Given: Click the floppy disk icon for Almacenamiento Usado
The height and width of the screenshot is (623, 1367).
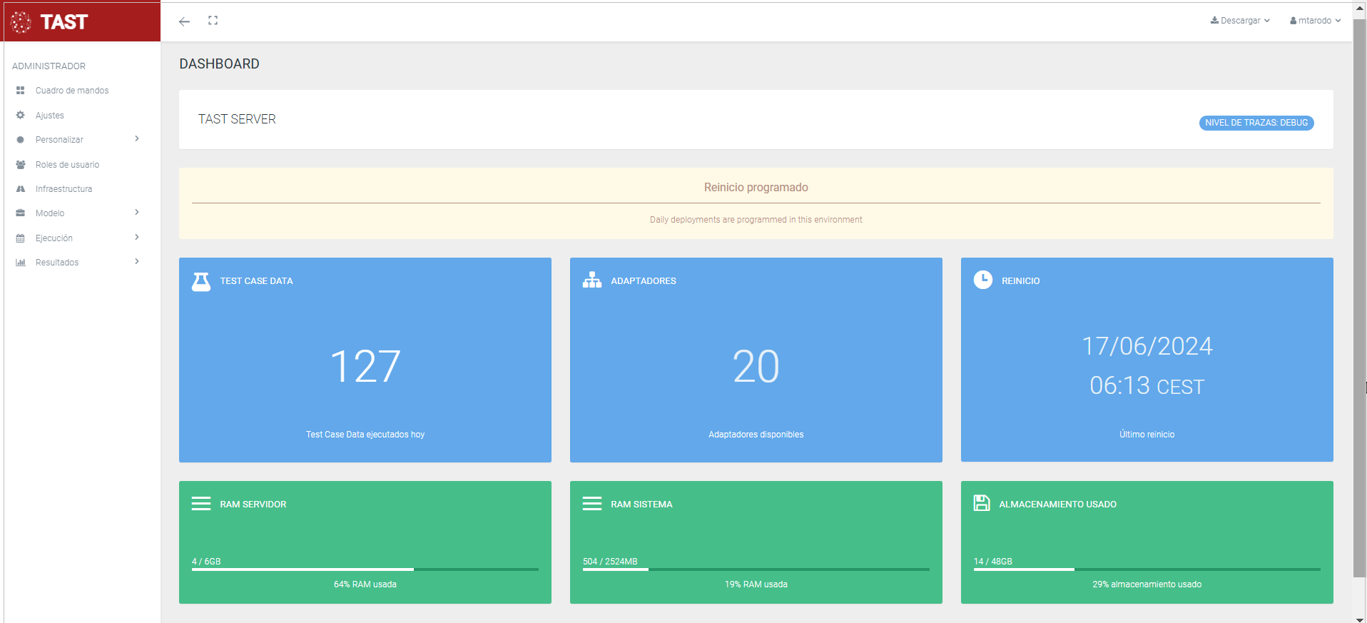Looking at the screenshot, I should (982, 503).
